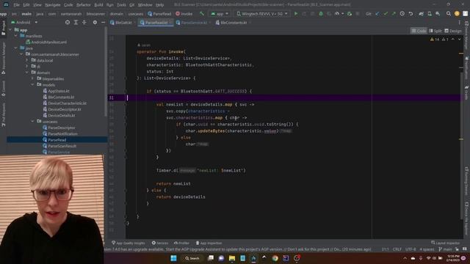This screenshot has width=470, height=264.
Task: Click Git update project arrow icon
Action: pyautogui.click(x=377, y=14)
